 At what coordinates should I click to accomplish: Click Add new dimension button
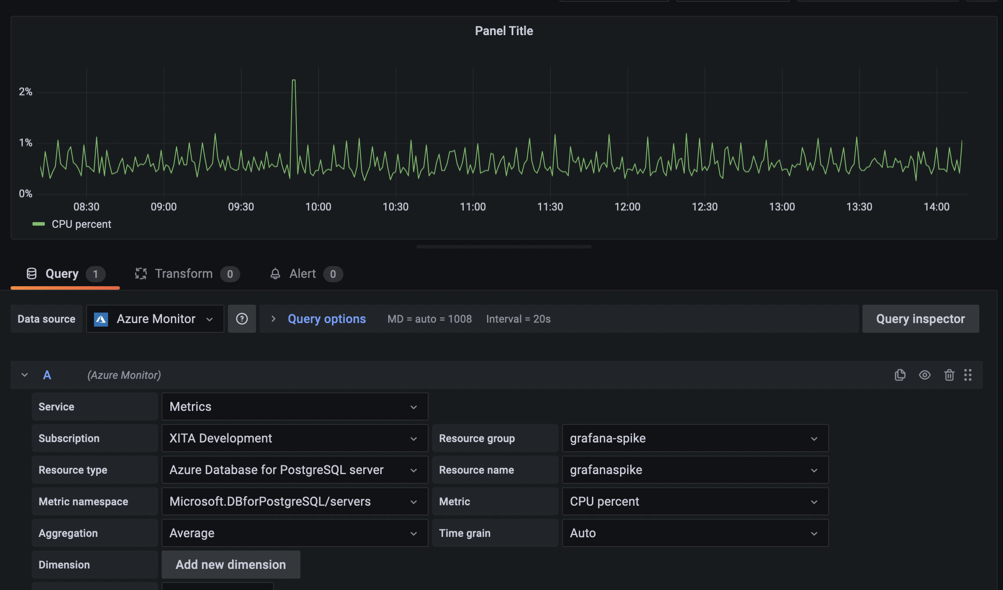231,565
